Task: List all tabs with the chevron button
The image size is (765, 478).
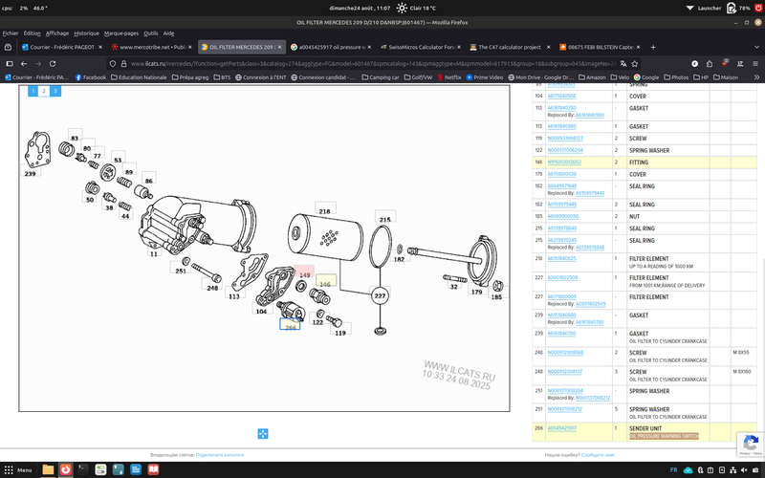Action: 756,47
